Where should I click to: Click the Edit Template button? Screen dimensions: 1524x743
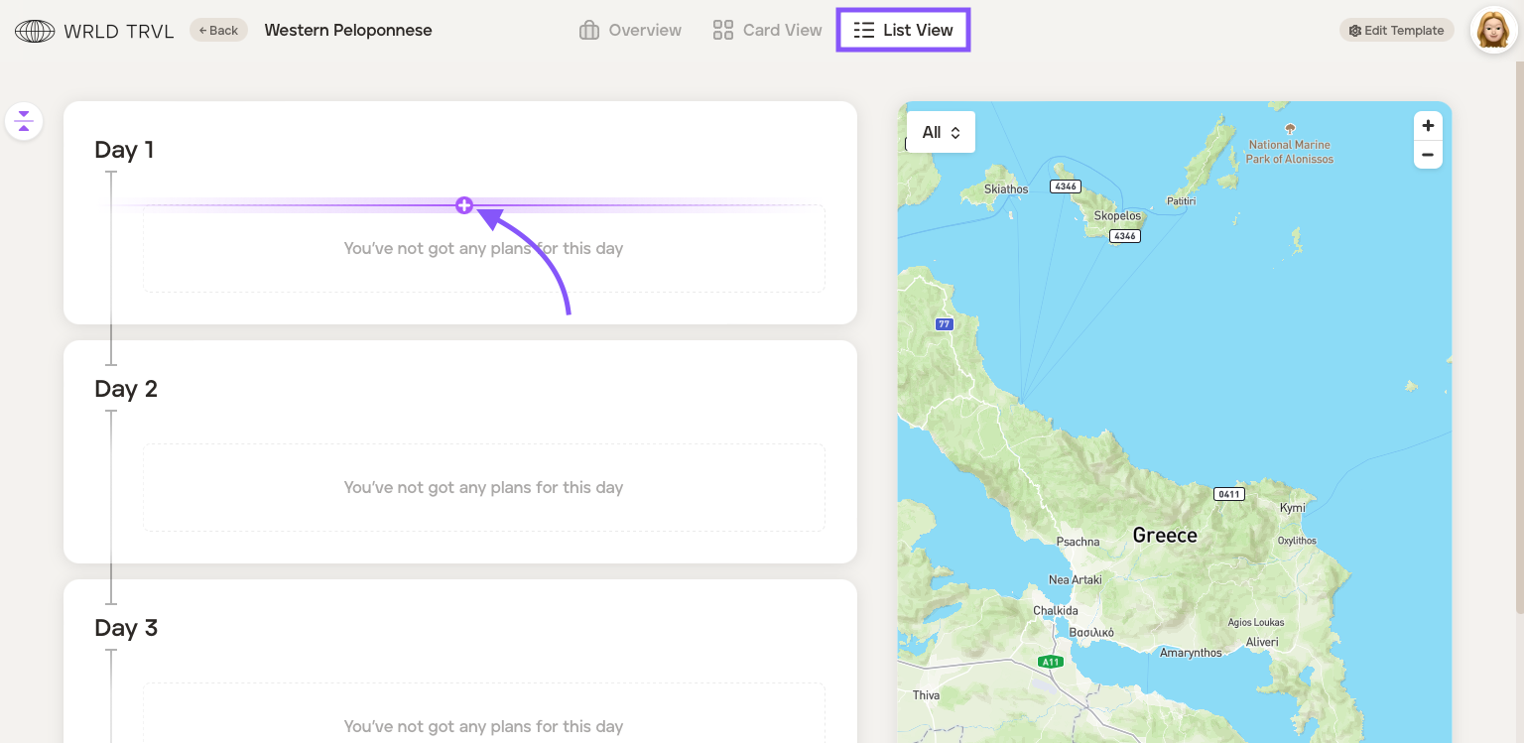click(1396, 31)
